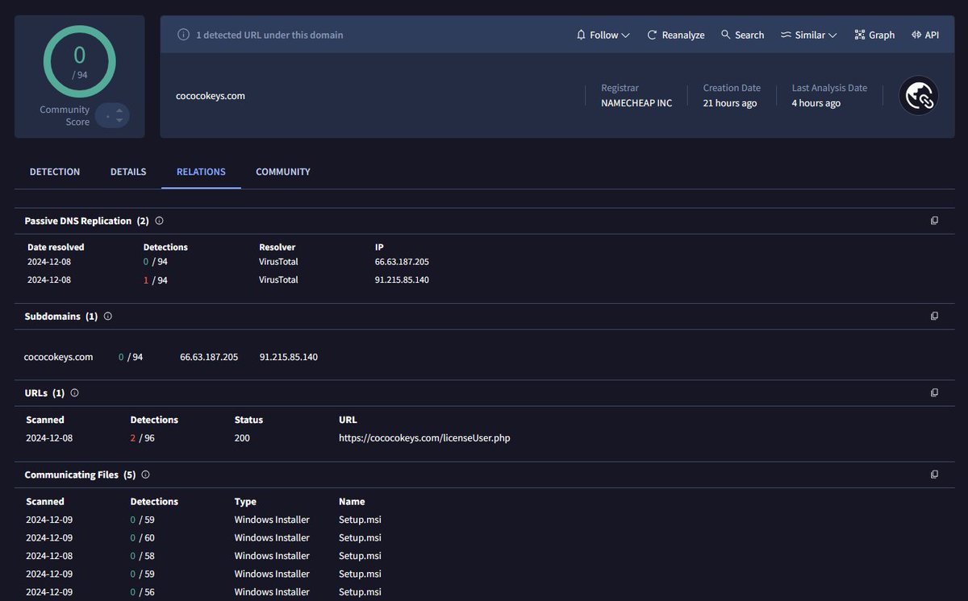Image resolution: width=968 pixels, height=601 pixels.
Task: Click the 91.215.85.140 IP in Subdomains row
Action: (289, 357)
